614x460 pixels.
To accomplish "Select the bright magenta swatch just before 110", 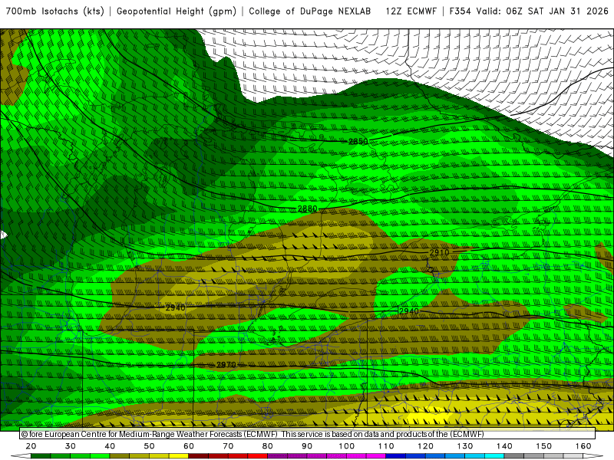I will pyautogui.click(x=376, y=456).
